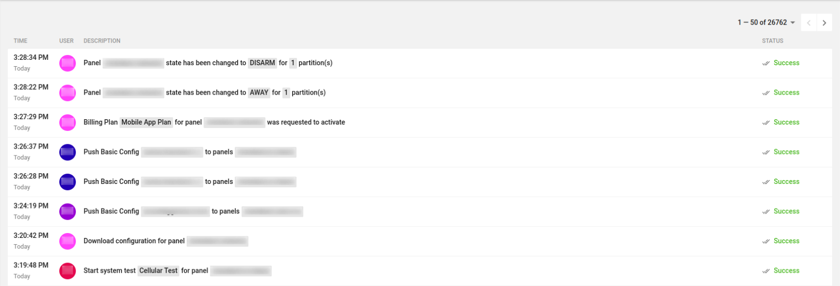Click the pink avatar on the AWAY state row
This screenshot has width=840, height=286.
pos(67,92)
